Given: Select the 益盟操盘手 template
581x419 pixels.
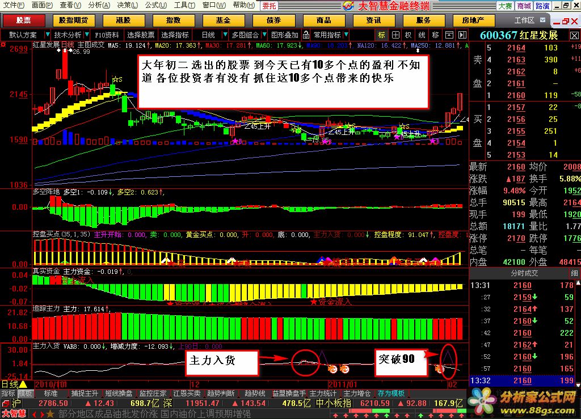Looking at the screenshot, I should (289, 393).
